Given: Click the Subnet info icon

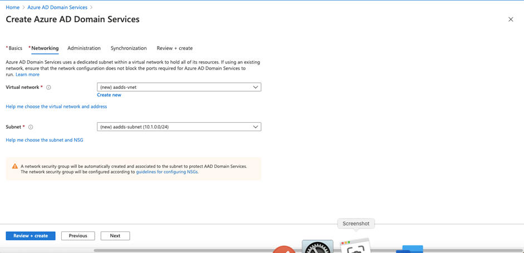Looking at the screenshot, I should click(31, 127).
